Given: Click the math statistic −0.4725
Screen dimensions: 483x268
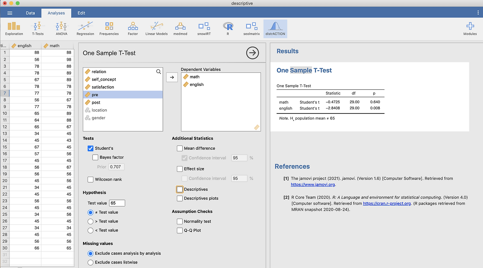Looking at the screenshot, I should (x=333, y=102).
